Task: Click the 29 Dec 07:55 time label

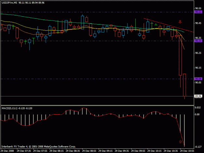Action: (40, 151)
